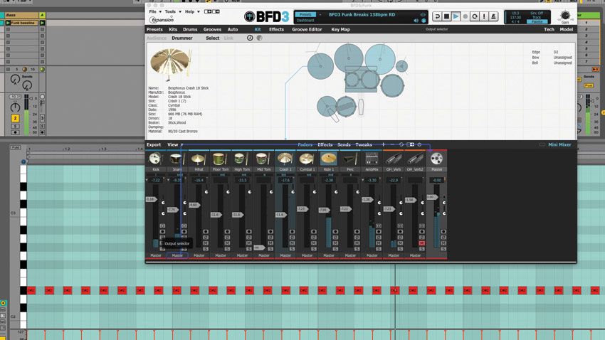Screen dimensions: 605x340
Task: Click the Kick drum channel icon
Action: tap(156, 159)
